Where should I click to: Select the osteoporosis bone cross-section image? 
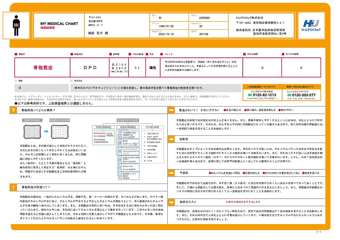click(x=60, y=132)
